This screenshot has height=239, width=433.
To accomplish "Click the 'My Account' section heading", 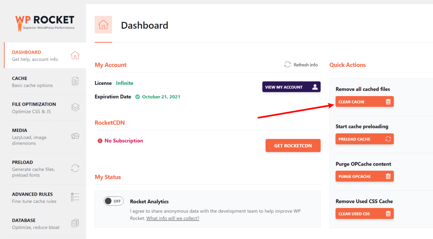I will click(x=111, y=65).
